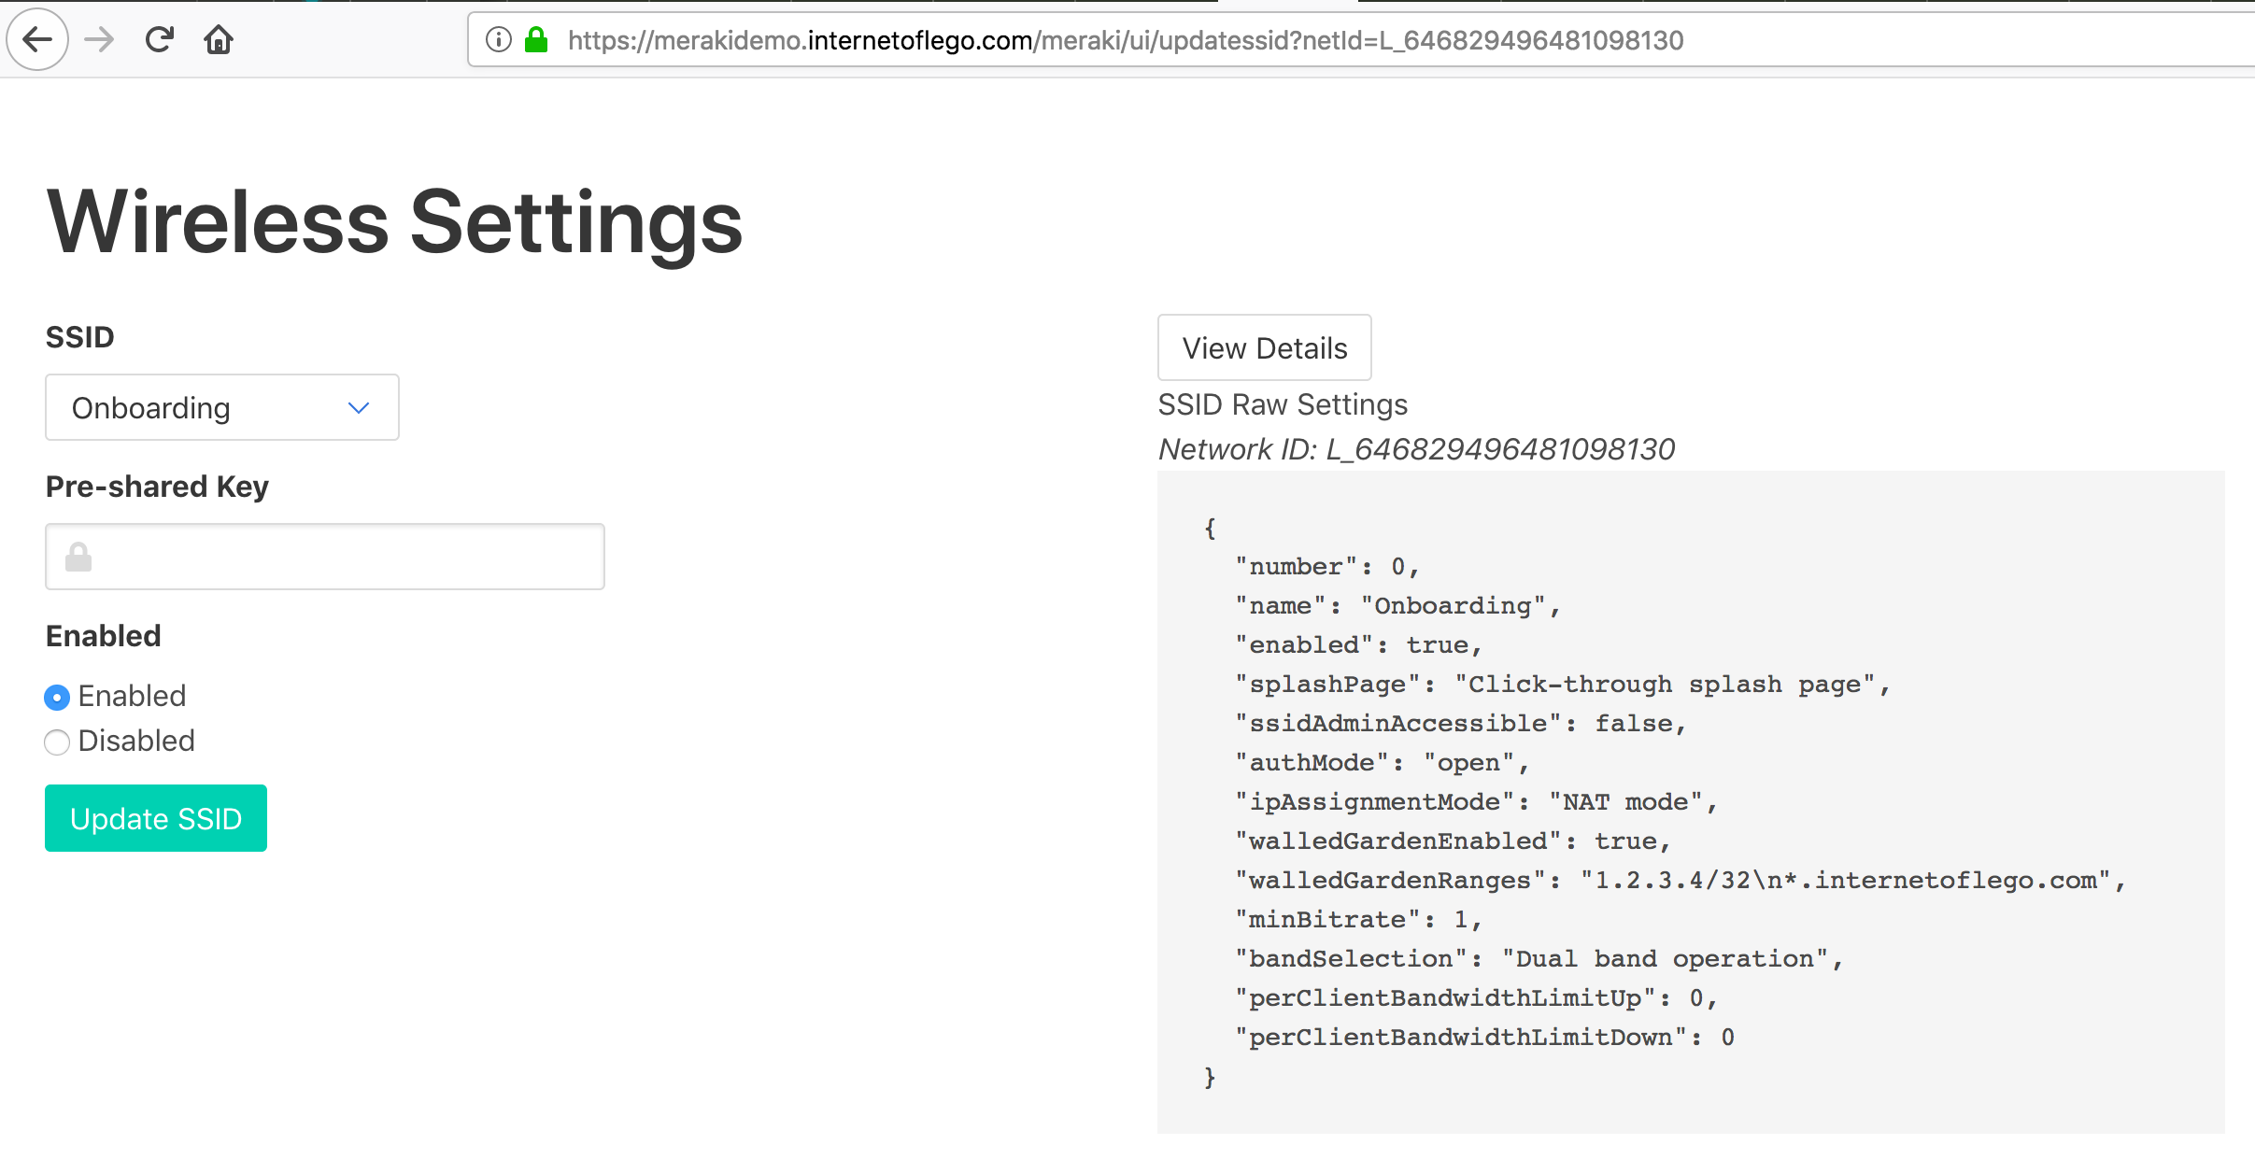Click the browser address bar URL
This screenshot has width=2255, height=1173.
1121,39
